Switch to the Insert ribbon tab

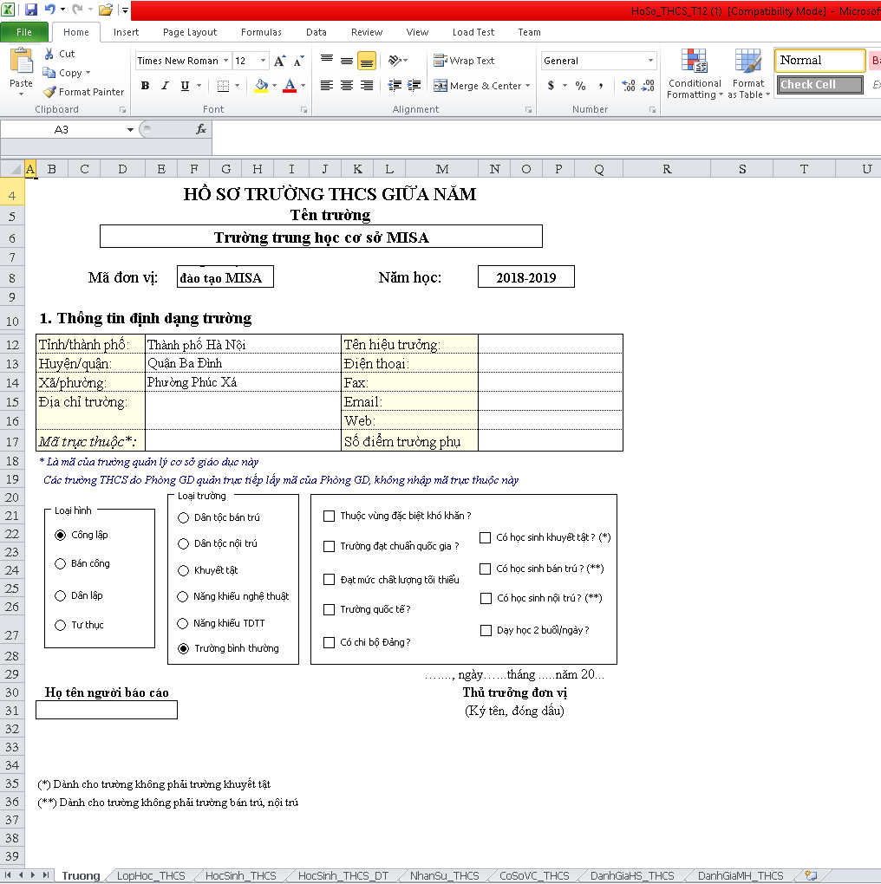coord(126,32)
